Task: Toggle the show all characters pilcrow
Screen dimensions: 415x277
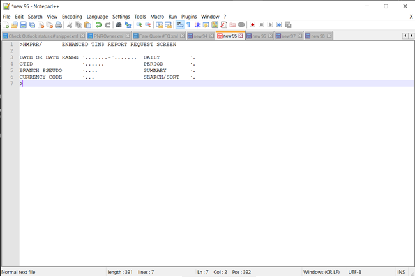Action: (x=188, y=25)
